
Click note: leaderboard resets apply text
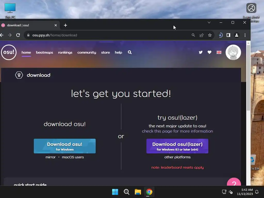177,167
